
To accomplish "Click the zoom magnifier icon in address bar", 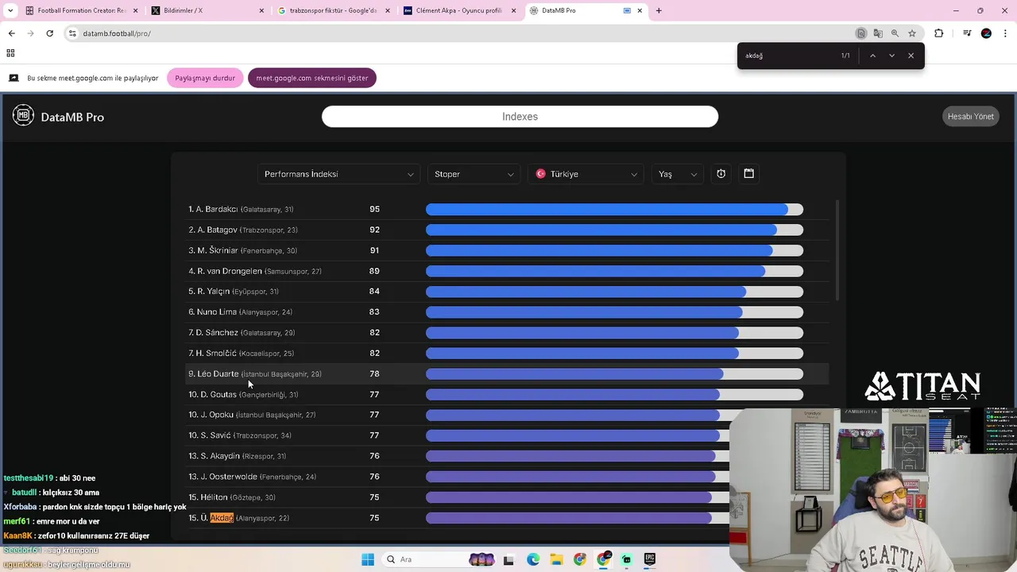I will coord(895,33).
